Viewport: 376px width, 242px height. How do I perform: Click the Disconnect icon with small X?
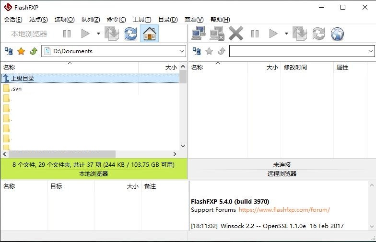pyautogui.click(x=217, y=34)
